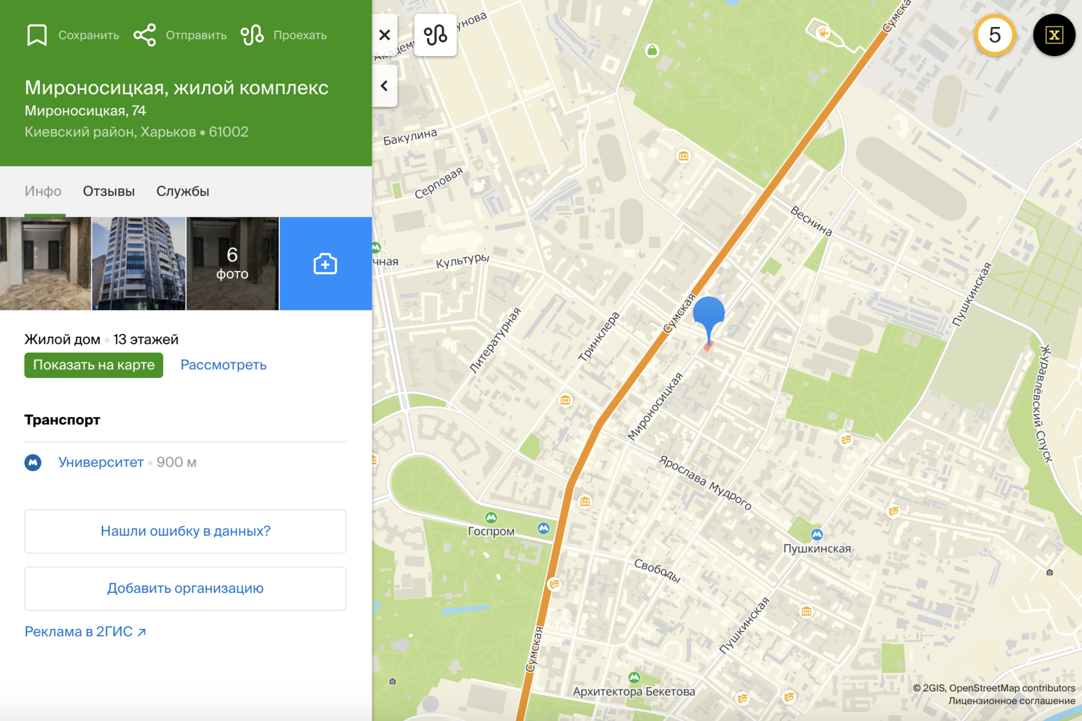Select the Пушкинская metro station marker

pyautogui.click(x=817, y=534)
